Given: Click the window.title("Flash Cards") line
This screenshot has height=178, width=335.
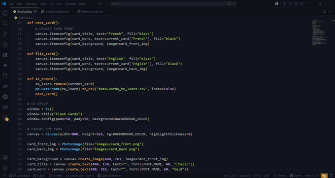Looking at the screenshot, I should pos(55,114).
